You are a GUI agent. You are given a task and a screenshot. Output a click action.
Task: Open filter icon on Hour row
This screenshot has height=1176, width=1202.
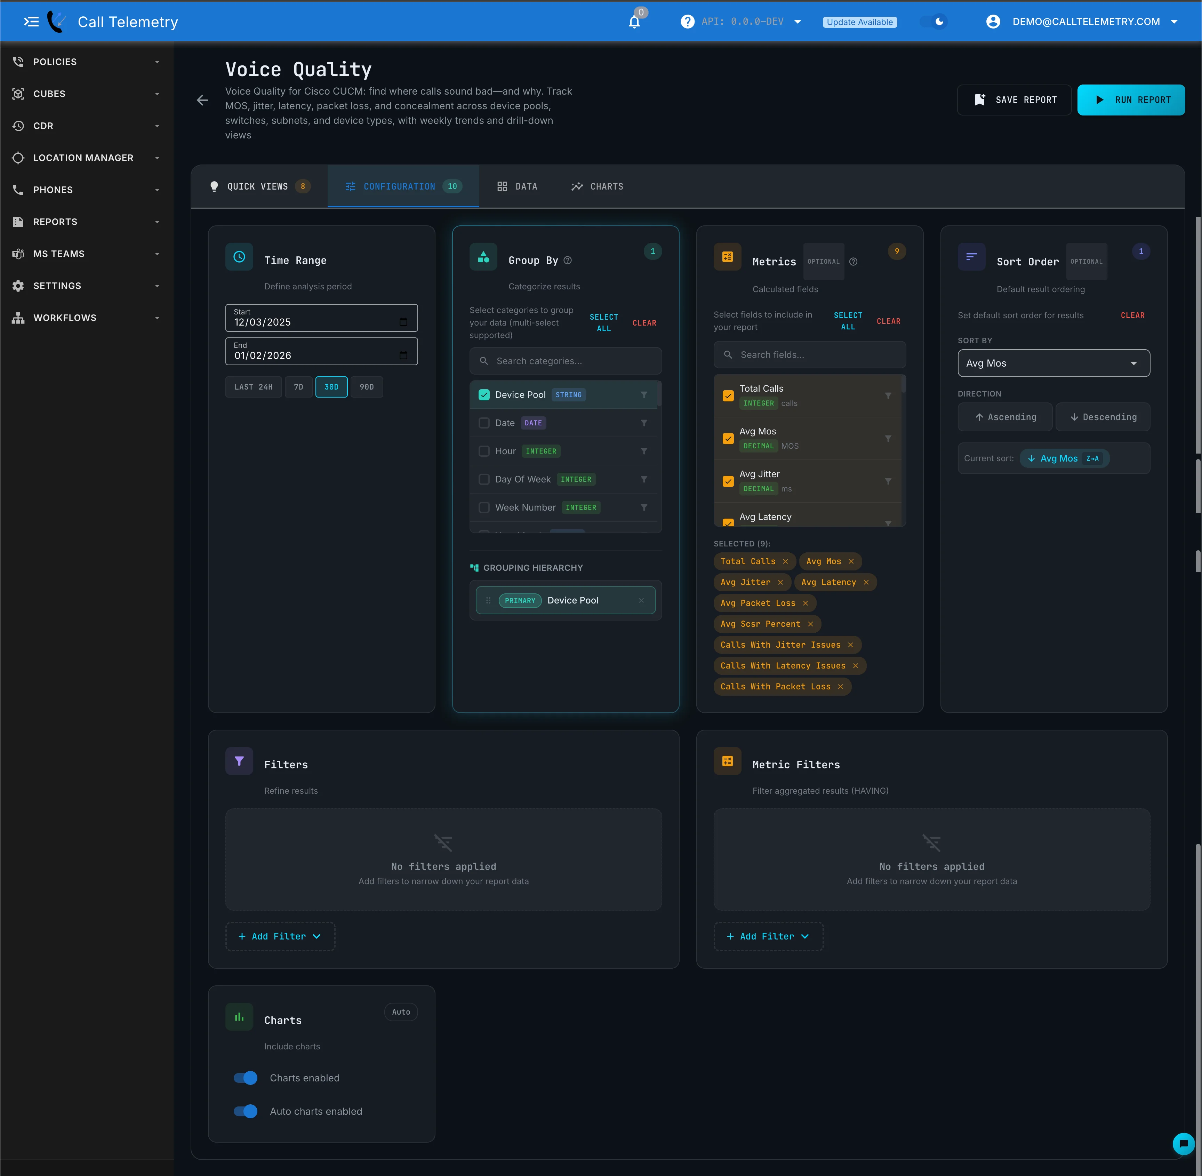(x=644, y=451)
